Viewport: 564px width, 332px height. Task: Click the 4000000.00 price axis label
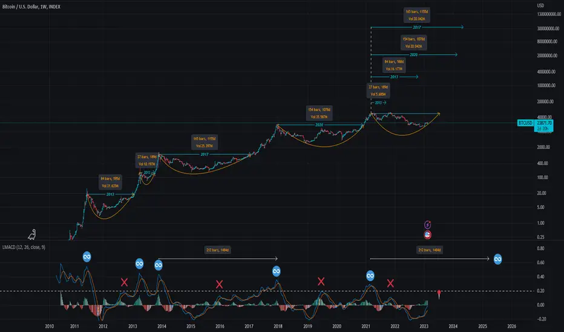coord(546,71)
